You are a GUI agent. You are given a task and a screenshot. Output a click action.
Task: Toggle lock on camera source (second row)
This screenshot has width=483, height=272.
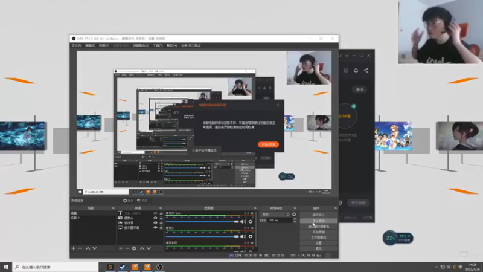(161, 218)
